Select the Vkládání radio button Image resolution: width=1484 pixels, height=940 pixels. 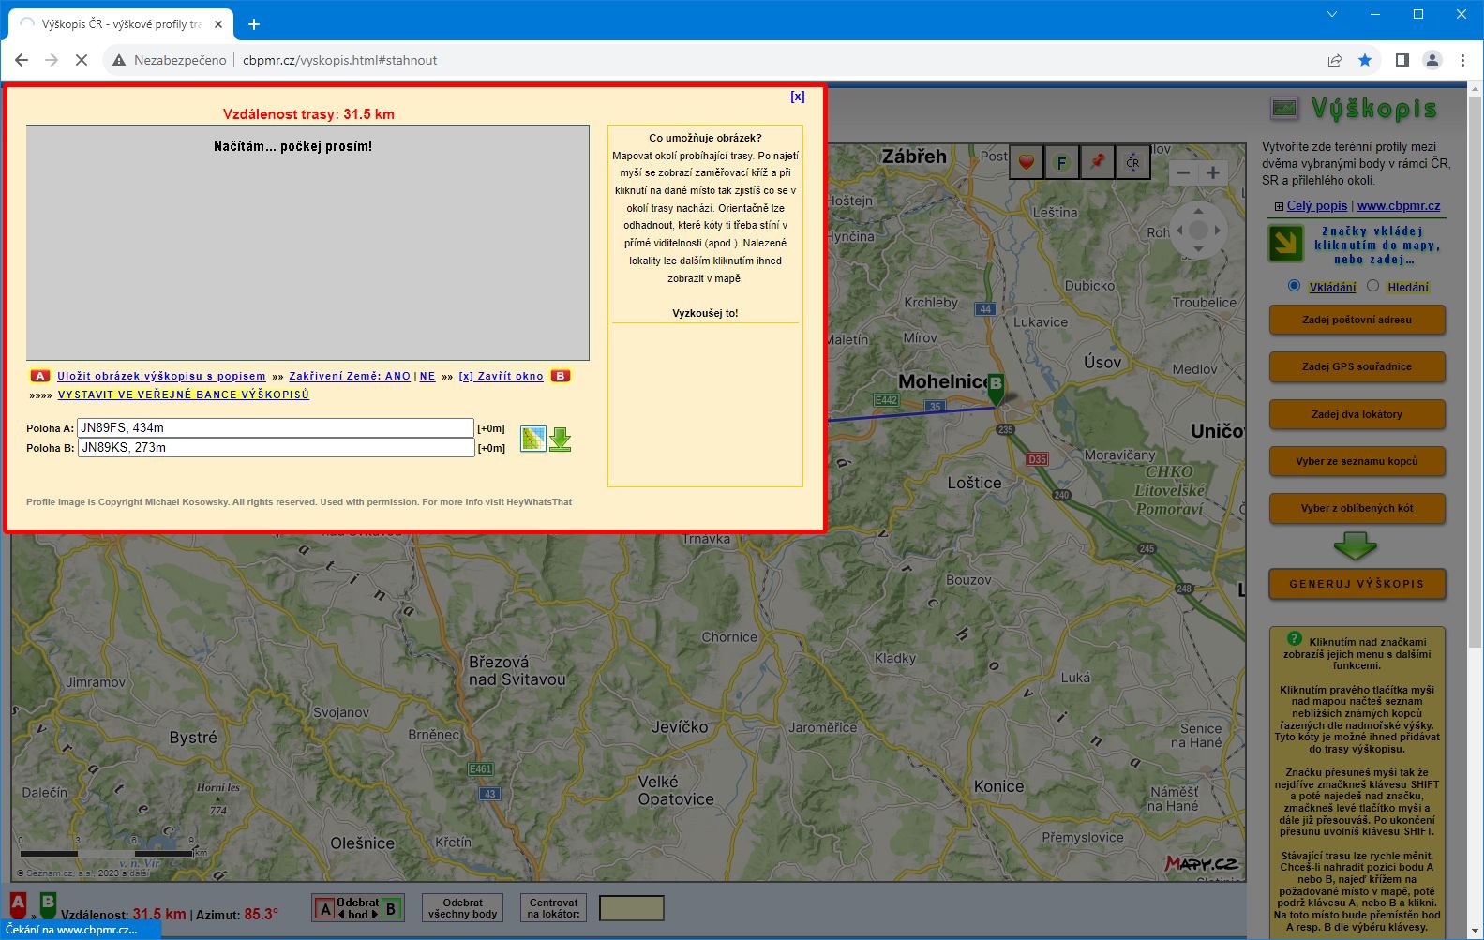click(x=1294, y=286)
